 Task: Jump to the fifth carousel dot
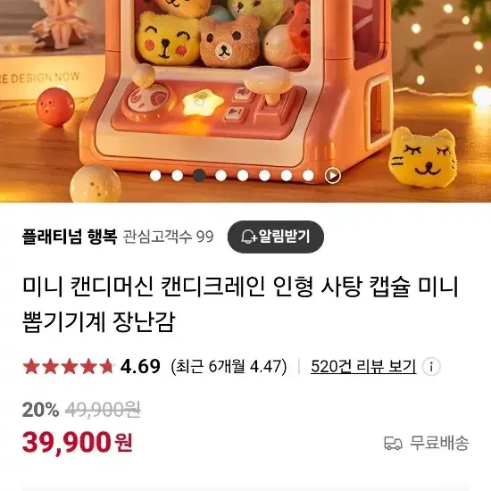[x=243, y=175]
